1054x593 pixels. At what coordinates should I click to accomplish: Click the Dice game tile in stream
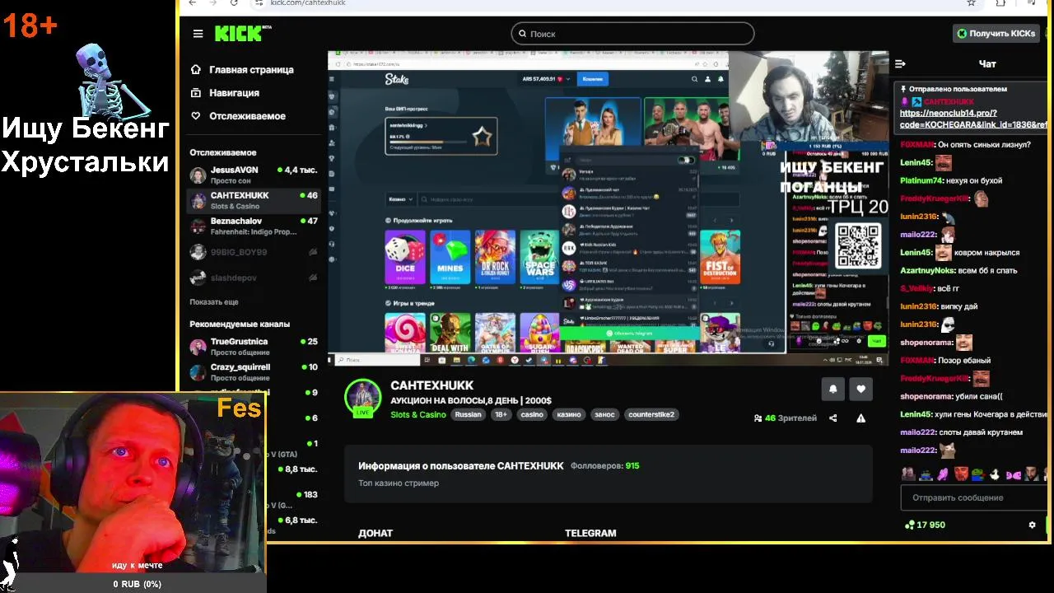pos(405,258)
